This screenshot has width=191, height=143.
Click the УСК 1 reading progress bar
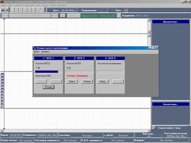[x=49, y=72]
